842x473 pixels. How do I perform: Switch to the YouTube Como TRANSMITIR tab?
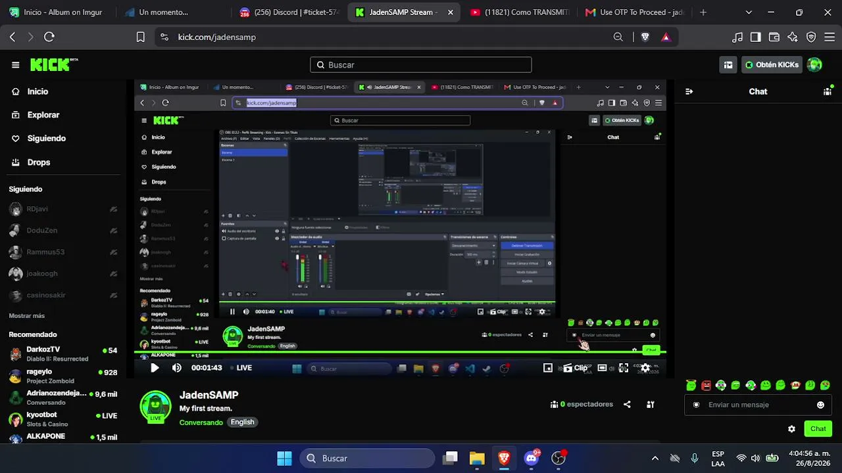click(521, 12)
